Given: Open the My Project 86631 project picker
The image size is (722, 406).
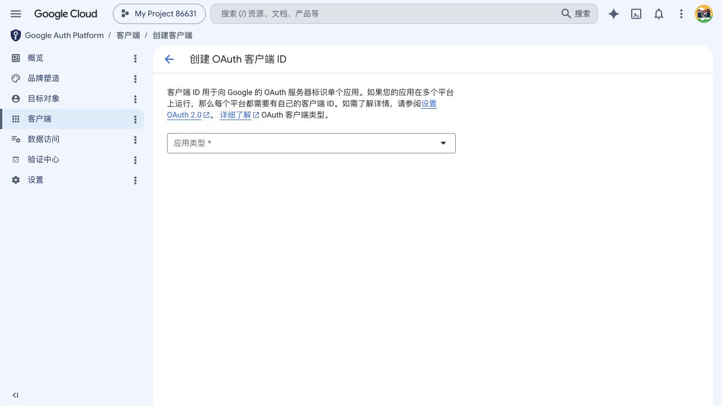Looking at the screenshot, I should pos(159,14).
